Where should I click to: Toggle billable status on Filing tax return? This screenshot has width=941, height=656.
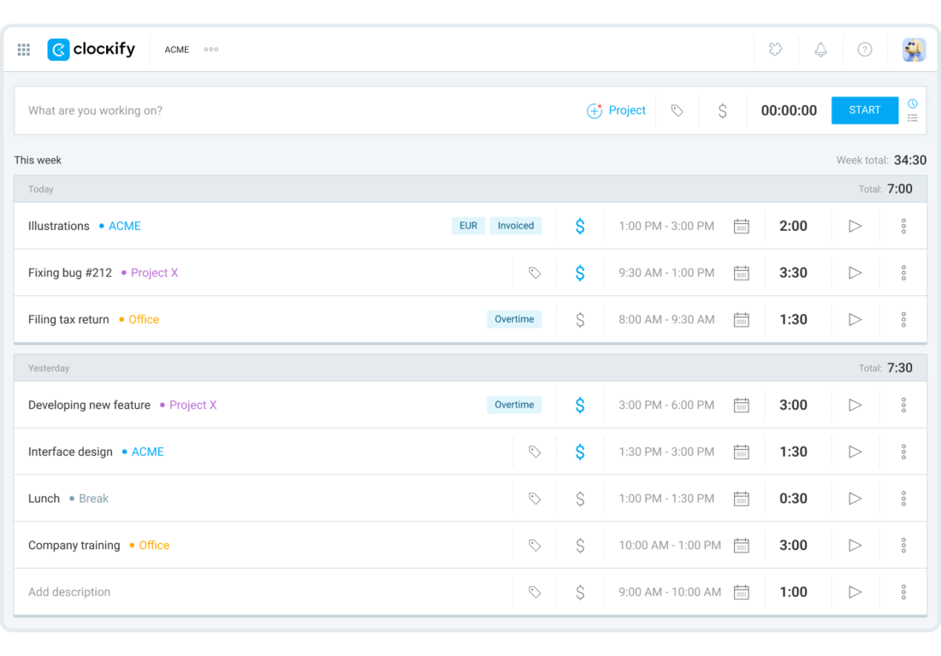pos(580,319)
